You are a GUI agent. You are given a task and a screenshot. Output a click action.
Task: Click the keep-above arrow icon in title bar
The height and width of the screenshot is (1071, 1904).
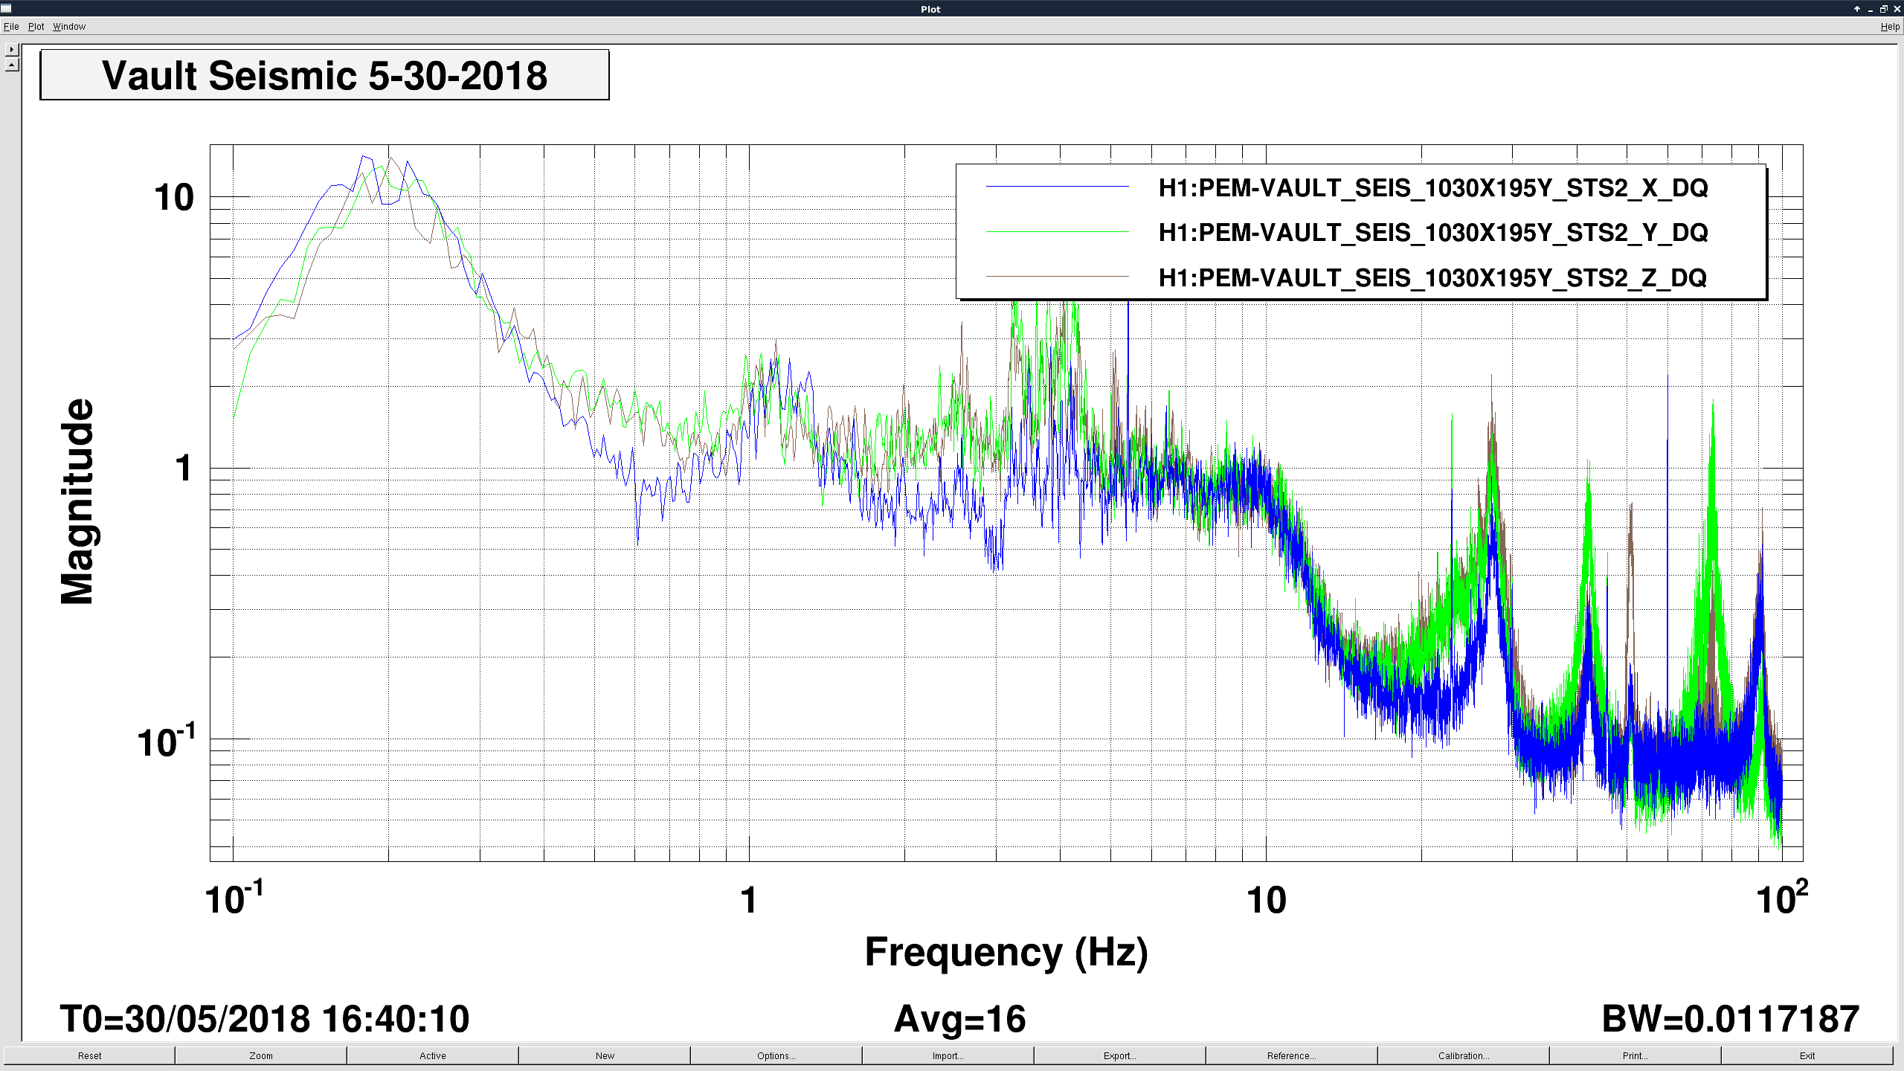(x=1856, y=9)
